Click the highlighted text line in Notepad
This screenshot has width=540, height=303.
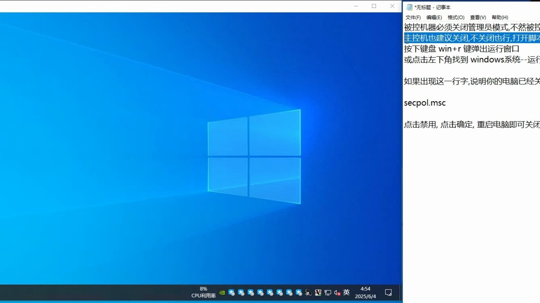pos(461,38)
